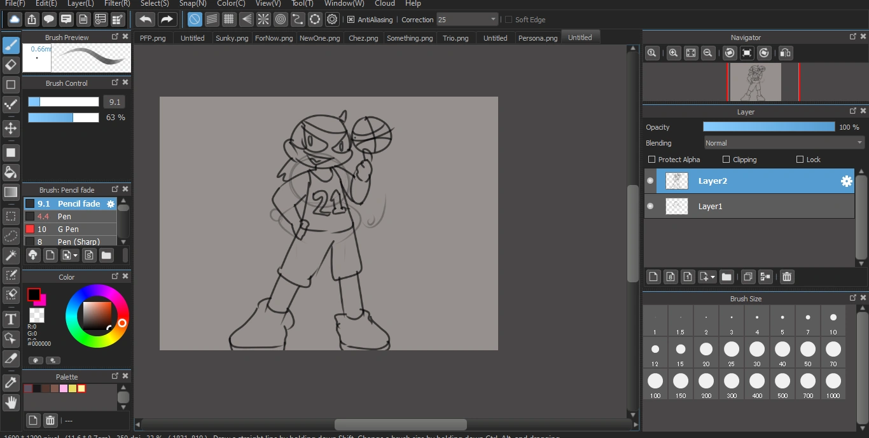Open the Filter menu
This screenshot has height=438, width=869.
(x=116, y=4)
